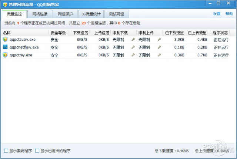Click 安全 level of qqpctray.exe
This screenshot has height=159, width=237.
click(54, 55)
